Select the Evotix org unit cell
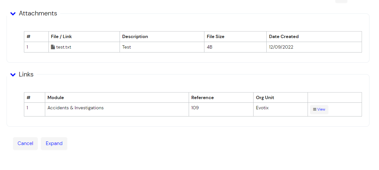The image size is (379, 170). [262, 108]
